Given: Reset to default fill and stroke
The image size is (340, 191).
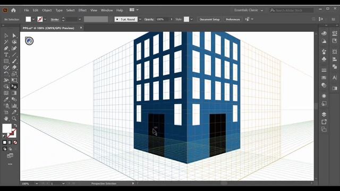Looking at the screenshot, I should pyautogui.click(x=4, y=136).
